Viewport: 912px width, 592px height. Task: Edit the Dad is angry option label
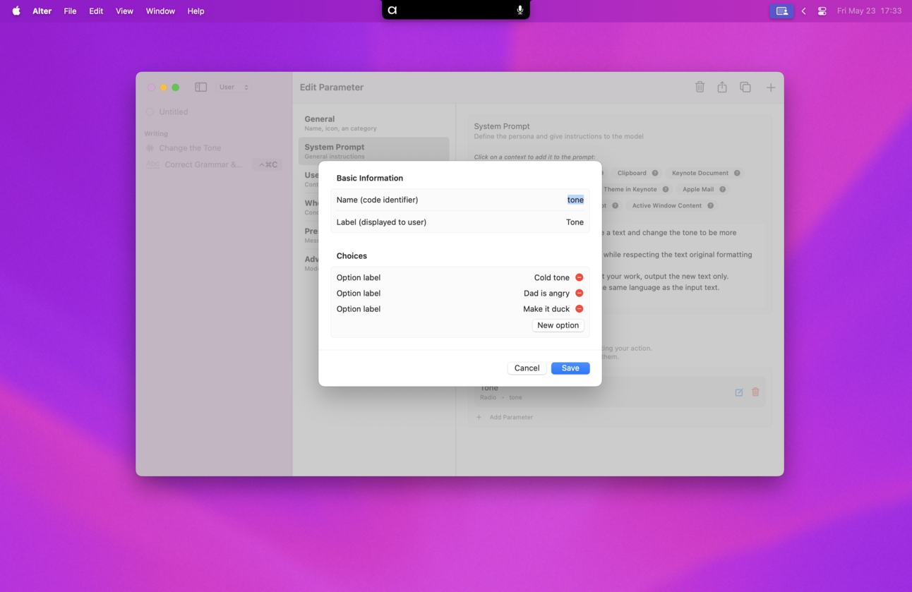(x=546, y=293)
